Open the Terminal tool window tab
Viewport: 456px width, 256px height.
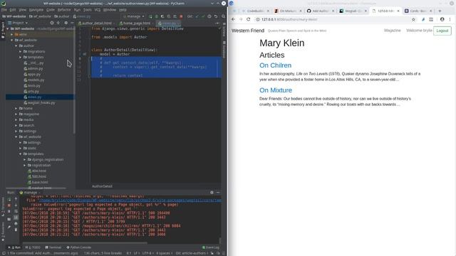pos(53,247)
